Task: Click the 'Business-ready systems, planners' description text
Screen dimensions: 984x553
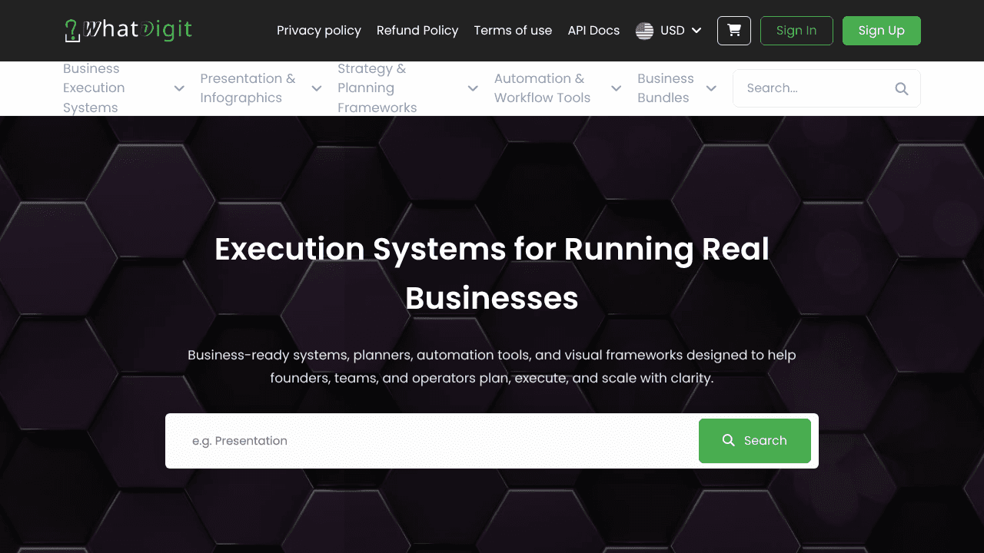Action: pyautogui.click(x=492, y=366)
